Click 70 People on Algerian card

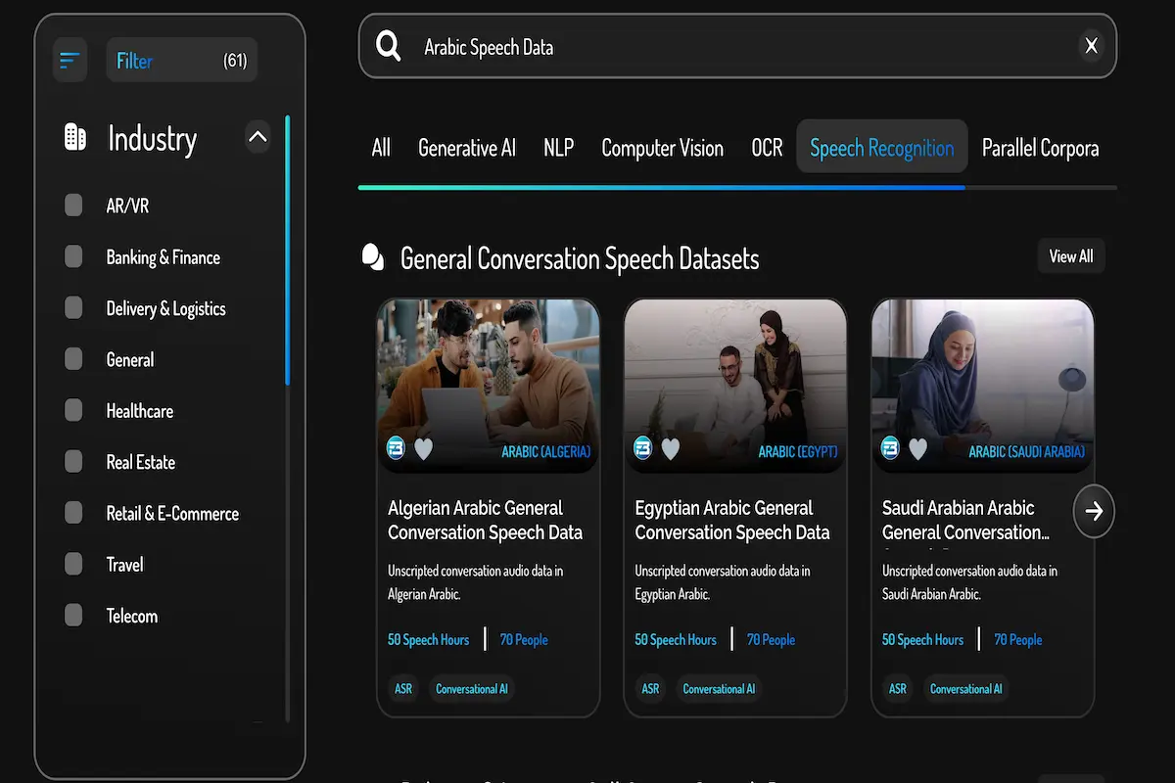pos(524,639)
